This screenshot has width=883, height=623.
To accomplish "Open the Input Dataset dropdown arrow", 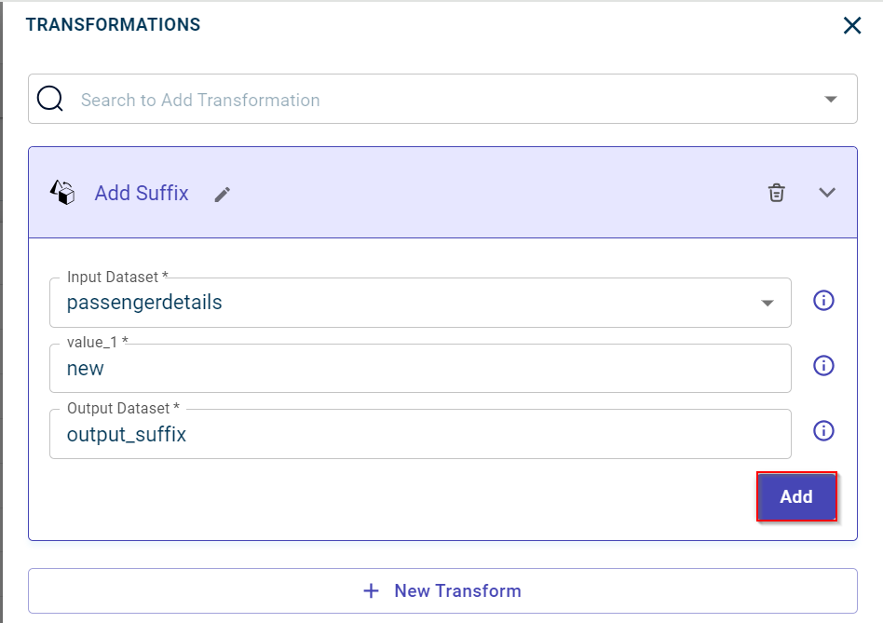I will point(768,303).
